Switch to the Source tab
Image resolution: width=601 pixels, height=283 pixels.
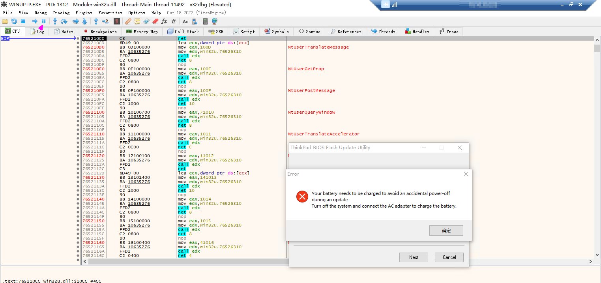point(309,32)
